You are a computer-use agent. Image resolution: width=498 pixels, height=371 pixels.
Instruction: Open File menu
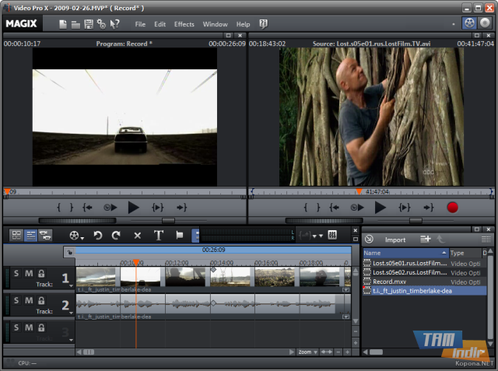point(140,24)
